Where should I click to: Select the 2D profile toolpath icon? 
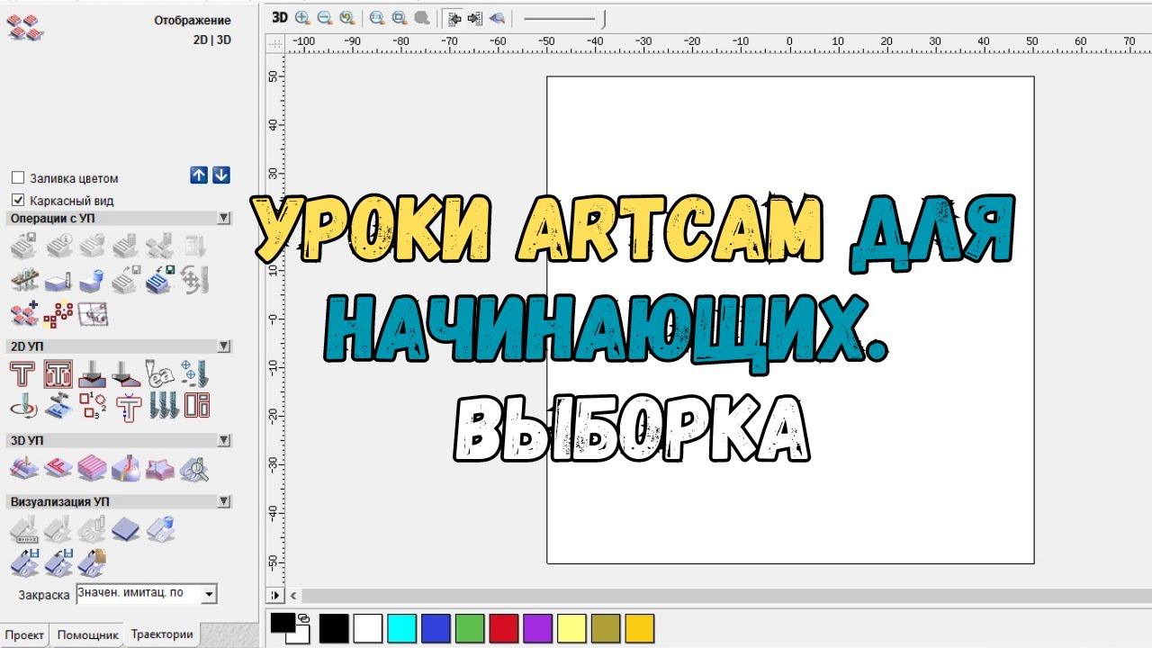pos(22,373)
